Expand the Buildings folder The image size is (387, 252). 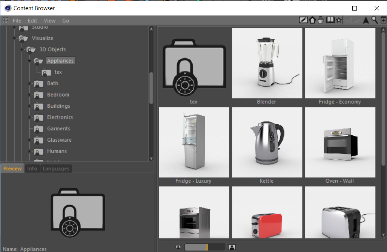tap(30, 106)
